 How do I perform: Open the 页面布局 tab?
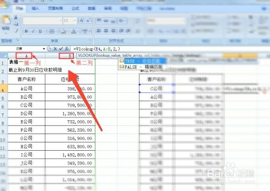coord(55,8)
